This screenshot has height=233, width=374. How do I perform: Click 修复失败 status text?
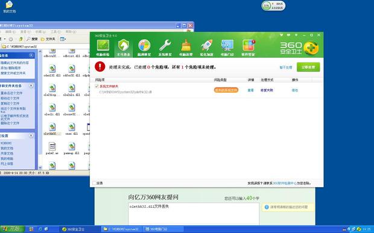click(x=267, y=90)
